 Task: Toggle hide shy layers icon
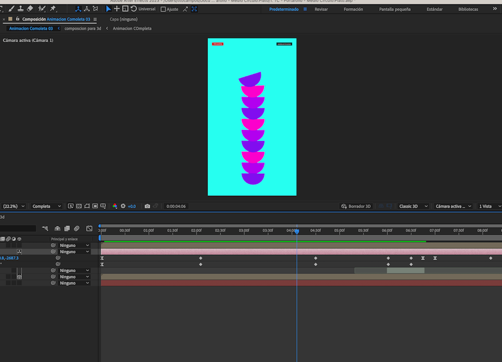pyautogui.click(x=57, y=228)
